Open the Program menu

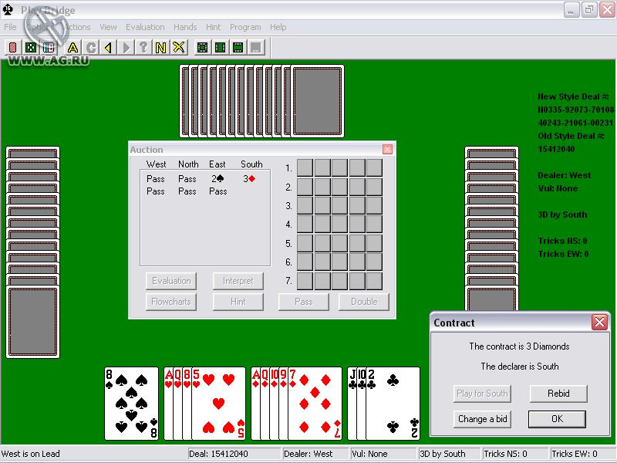[245, 27]
